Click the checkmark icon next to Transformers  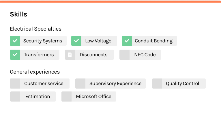click(15, 55)
